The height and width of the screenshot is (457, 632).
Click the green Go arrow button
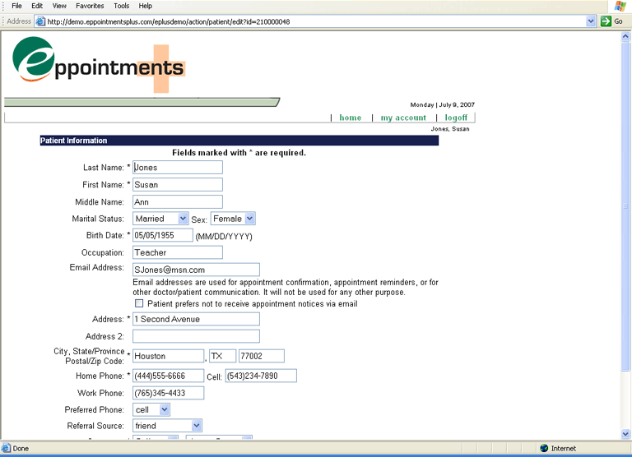pos(606,21)
